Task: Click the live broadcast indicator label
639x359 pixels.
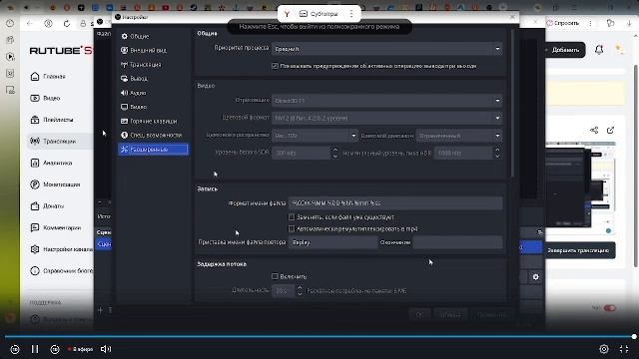Action: point(81,349)
